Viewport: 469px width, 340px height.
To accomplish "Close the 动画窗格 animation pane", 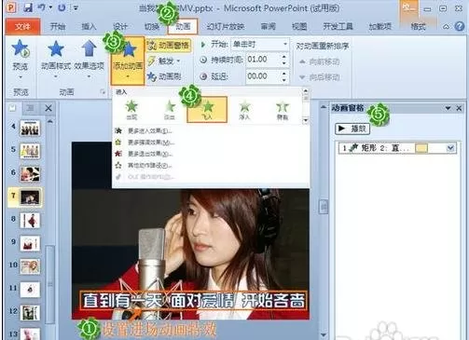I will point(459,108).
